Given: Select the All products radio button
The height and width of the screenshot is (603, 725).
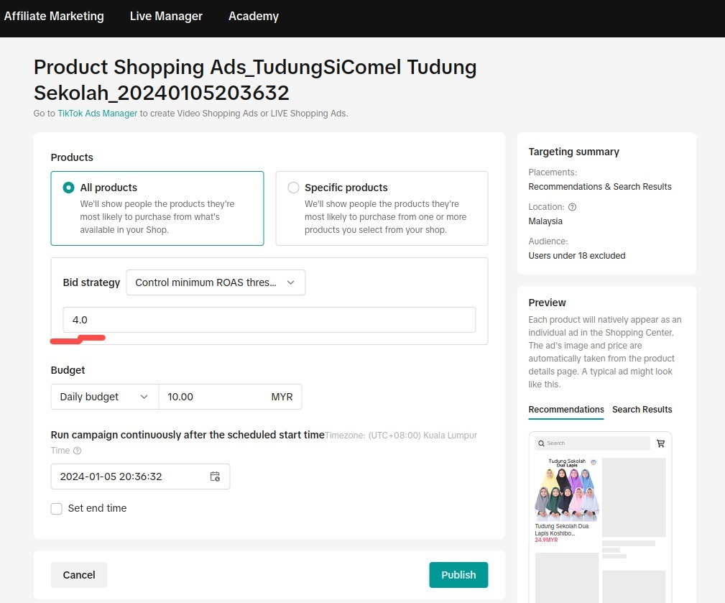Looking at the screenshot, I should tap(68, 187).
